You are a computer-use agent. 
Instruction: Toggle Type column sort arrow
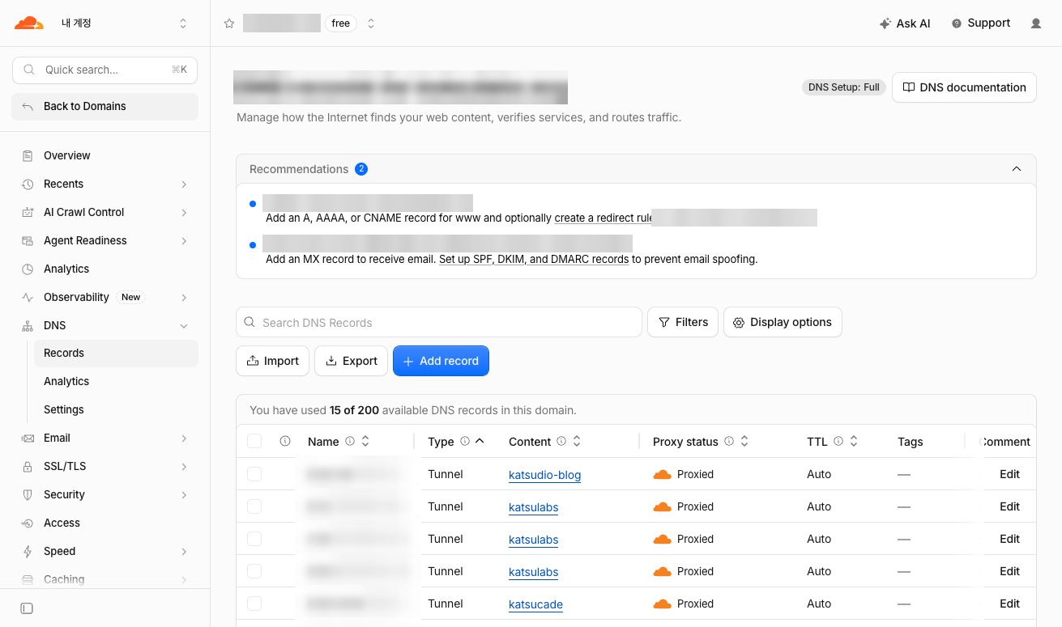tap(480, 442)
